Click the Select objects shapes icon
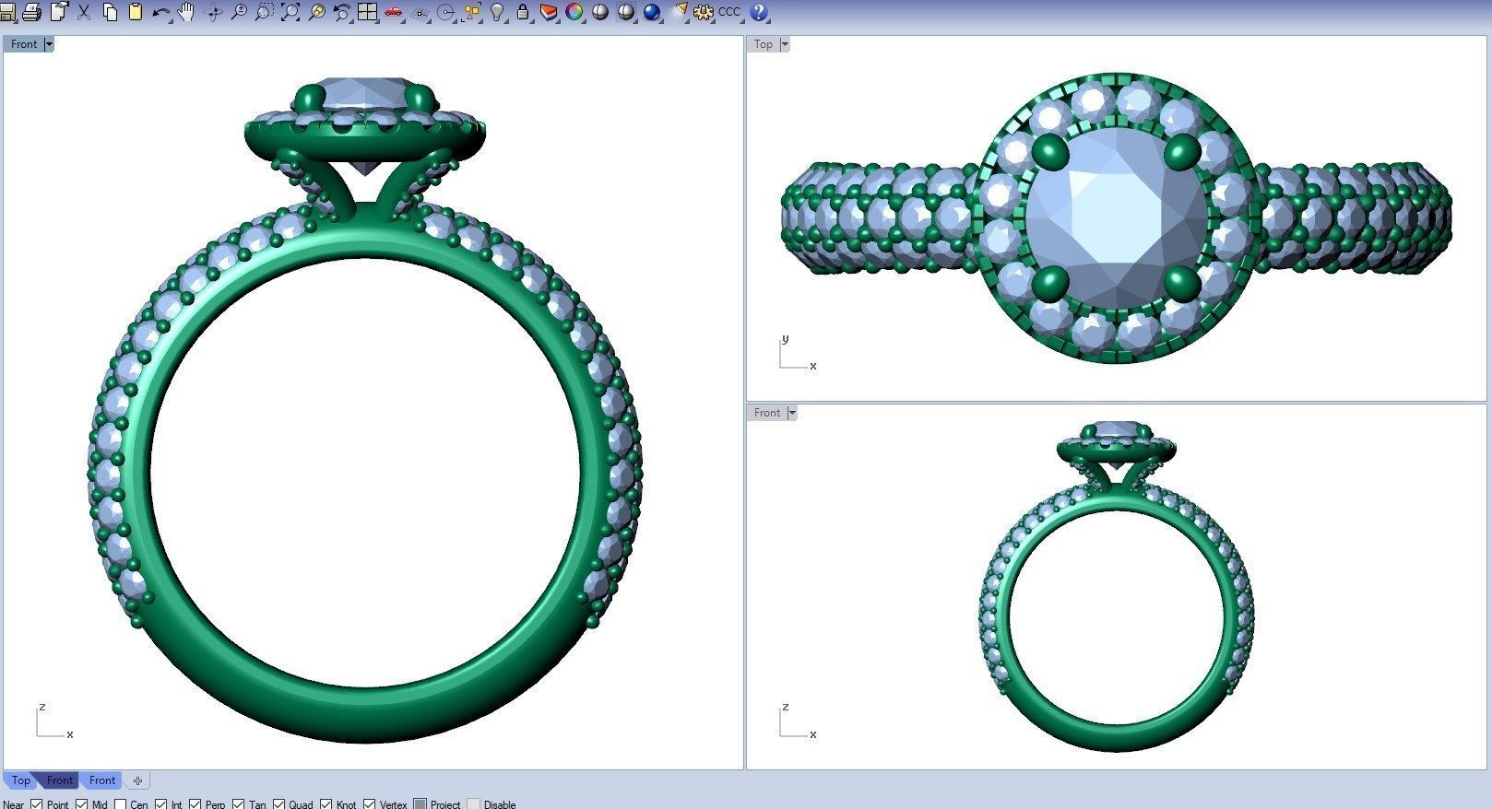The height and width of the screenshot is (809, 1492). (x=472, y=12)
